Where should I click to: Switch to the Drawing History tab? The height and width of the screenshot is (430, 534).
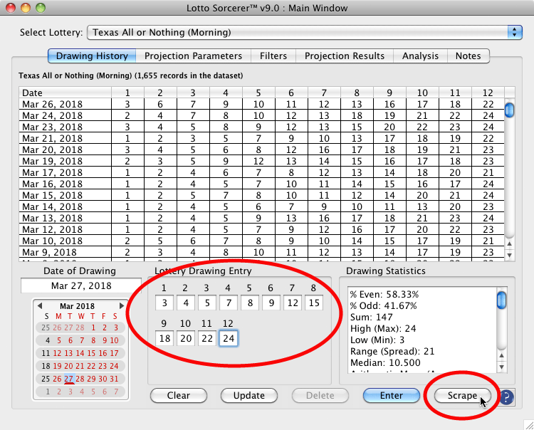92,56
